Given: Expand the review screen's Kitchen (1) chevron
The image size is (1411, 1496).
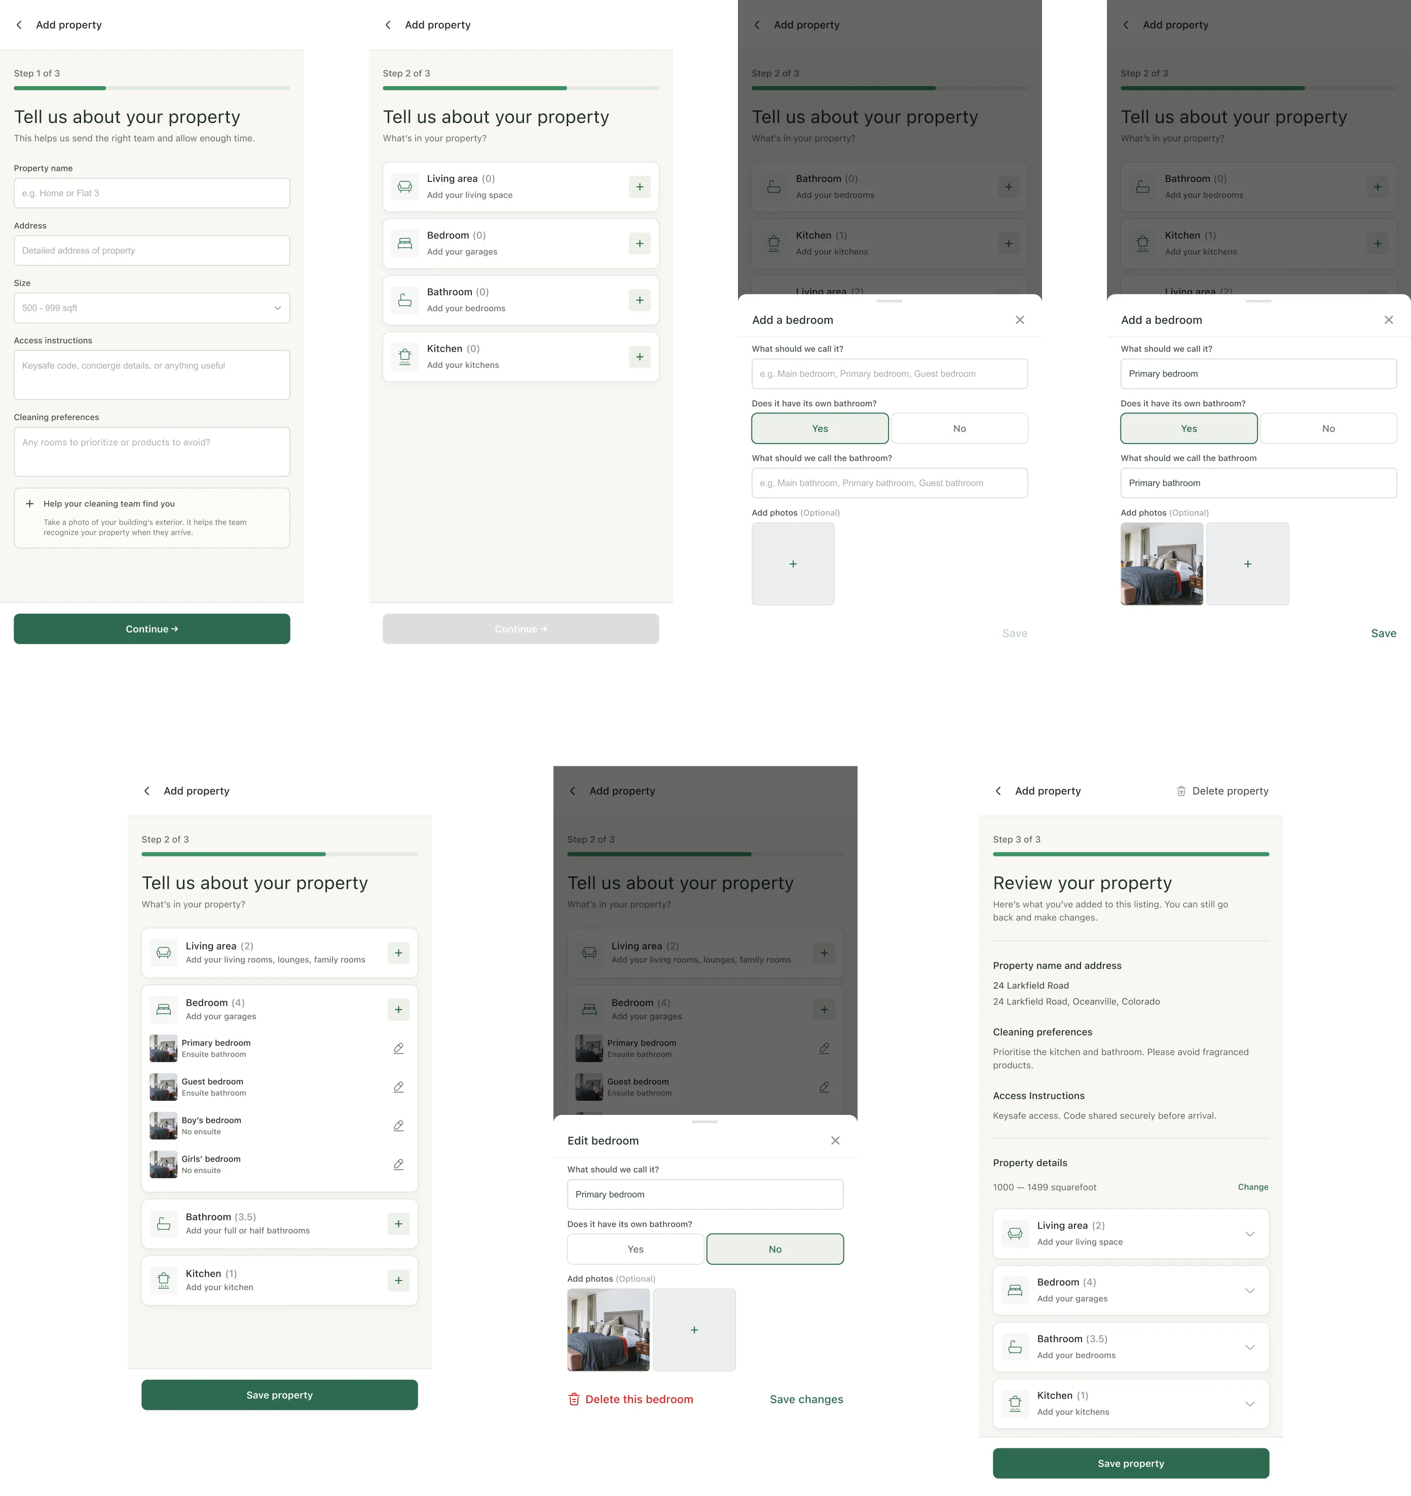Looking at the screenshot, I should 1250,1404.
